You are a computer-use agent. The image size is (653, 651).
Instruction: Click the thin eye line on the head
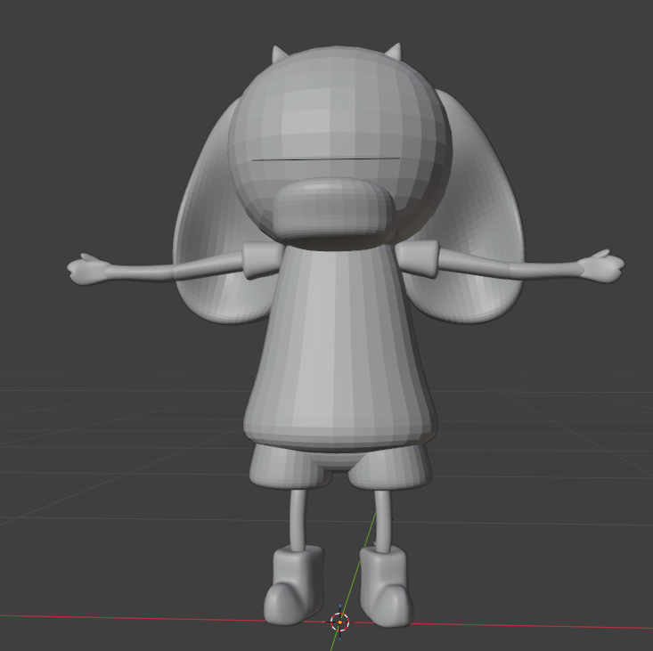click(326, 159)
